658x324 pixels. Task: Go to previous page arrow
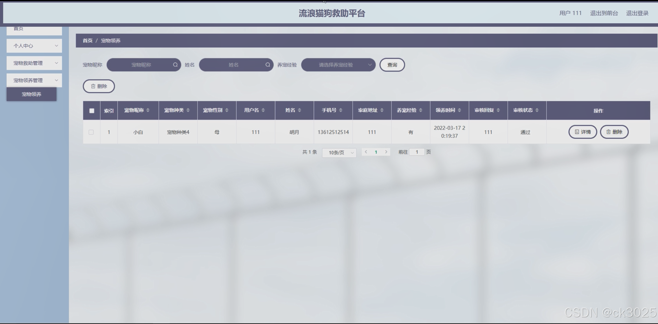click(x=366, y=152)
